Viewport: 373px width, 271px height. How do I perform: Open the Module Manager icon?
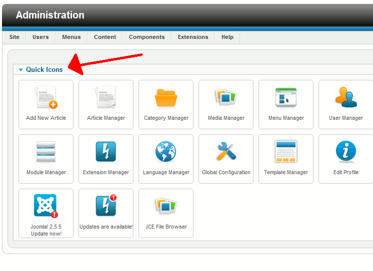[46, 152]
